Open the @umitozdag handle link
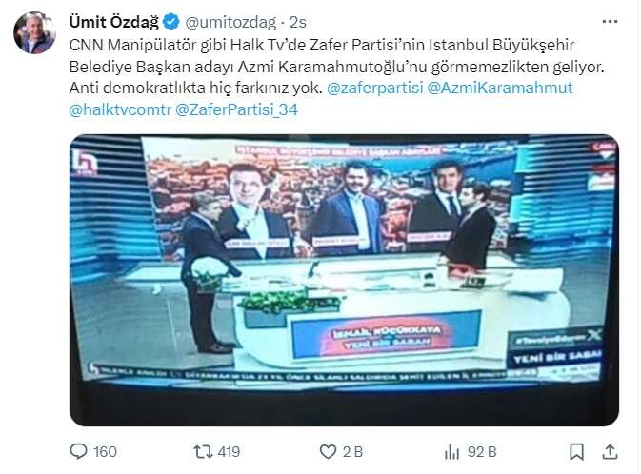 coord(231,23)
